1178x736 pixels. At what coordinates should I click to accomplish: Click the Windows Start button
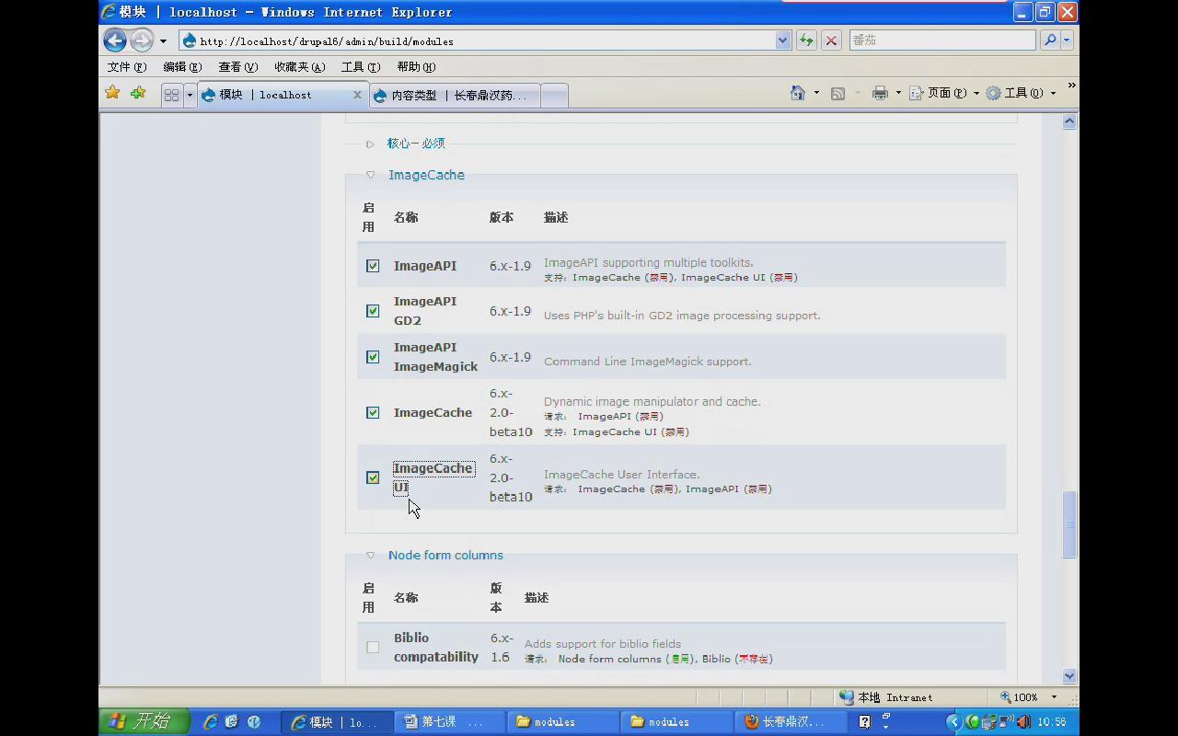[x=144, y=721]
